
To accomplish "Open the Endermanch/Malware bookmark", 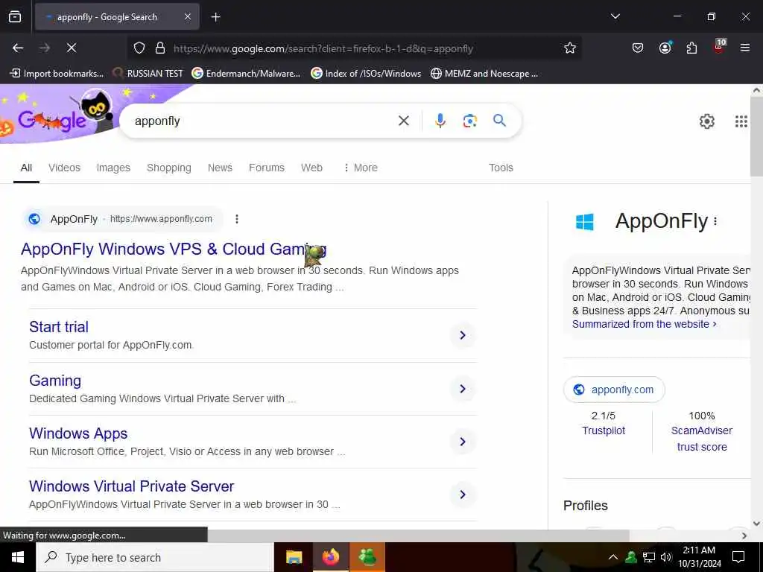I will tap(246, 74).
